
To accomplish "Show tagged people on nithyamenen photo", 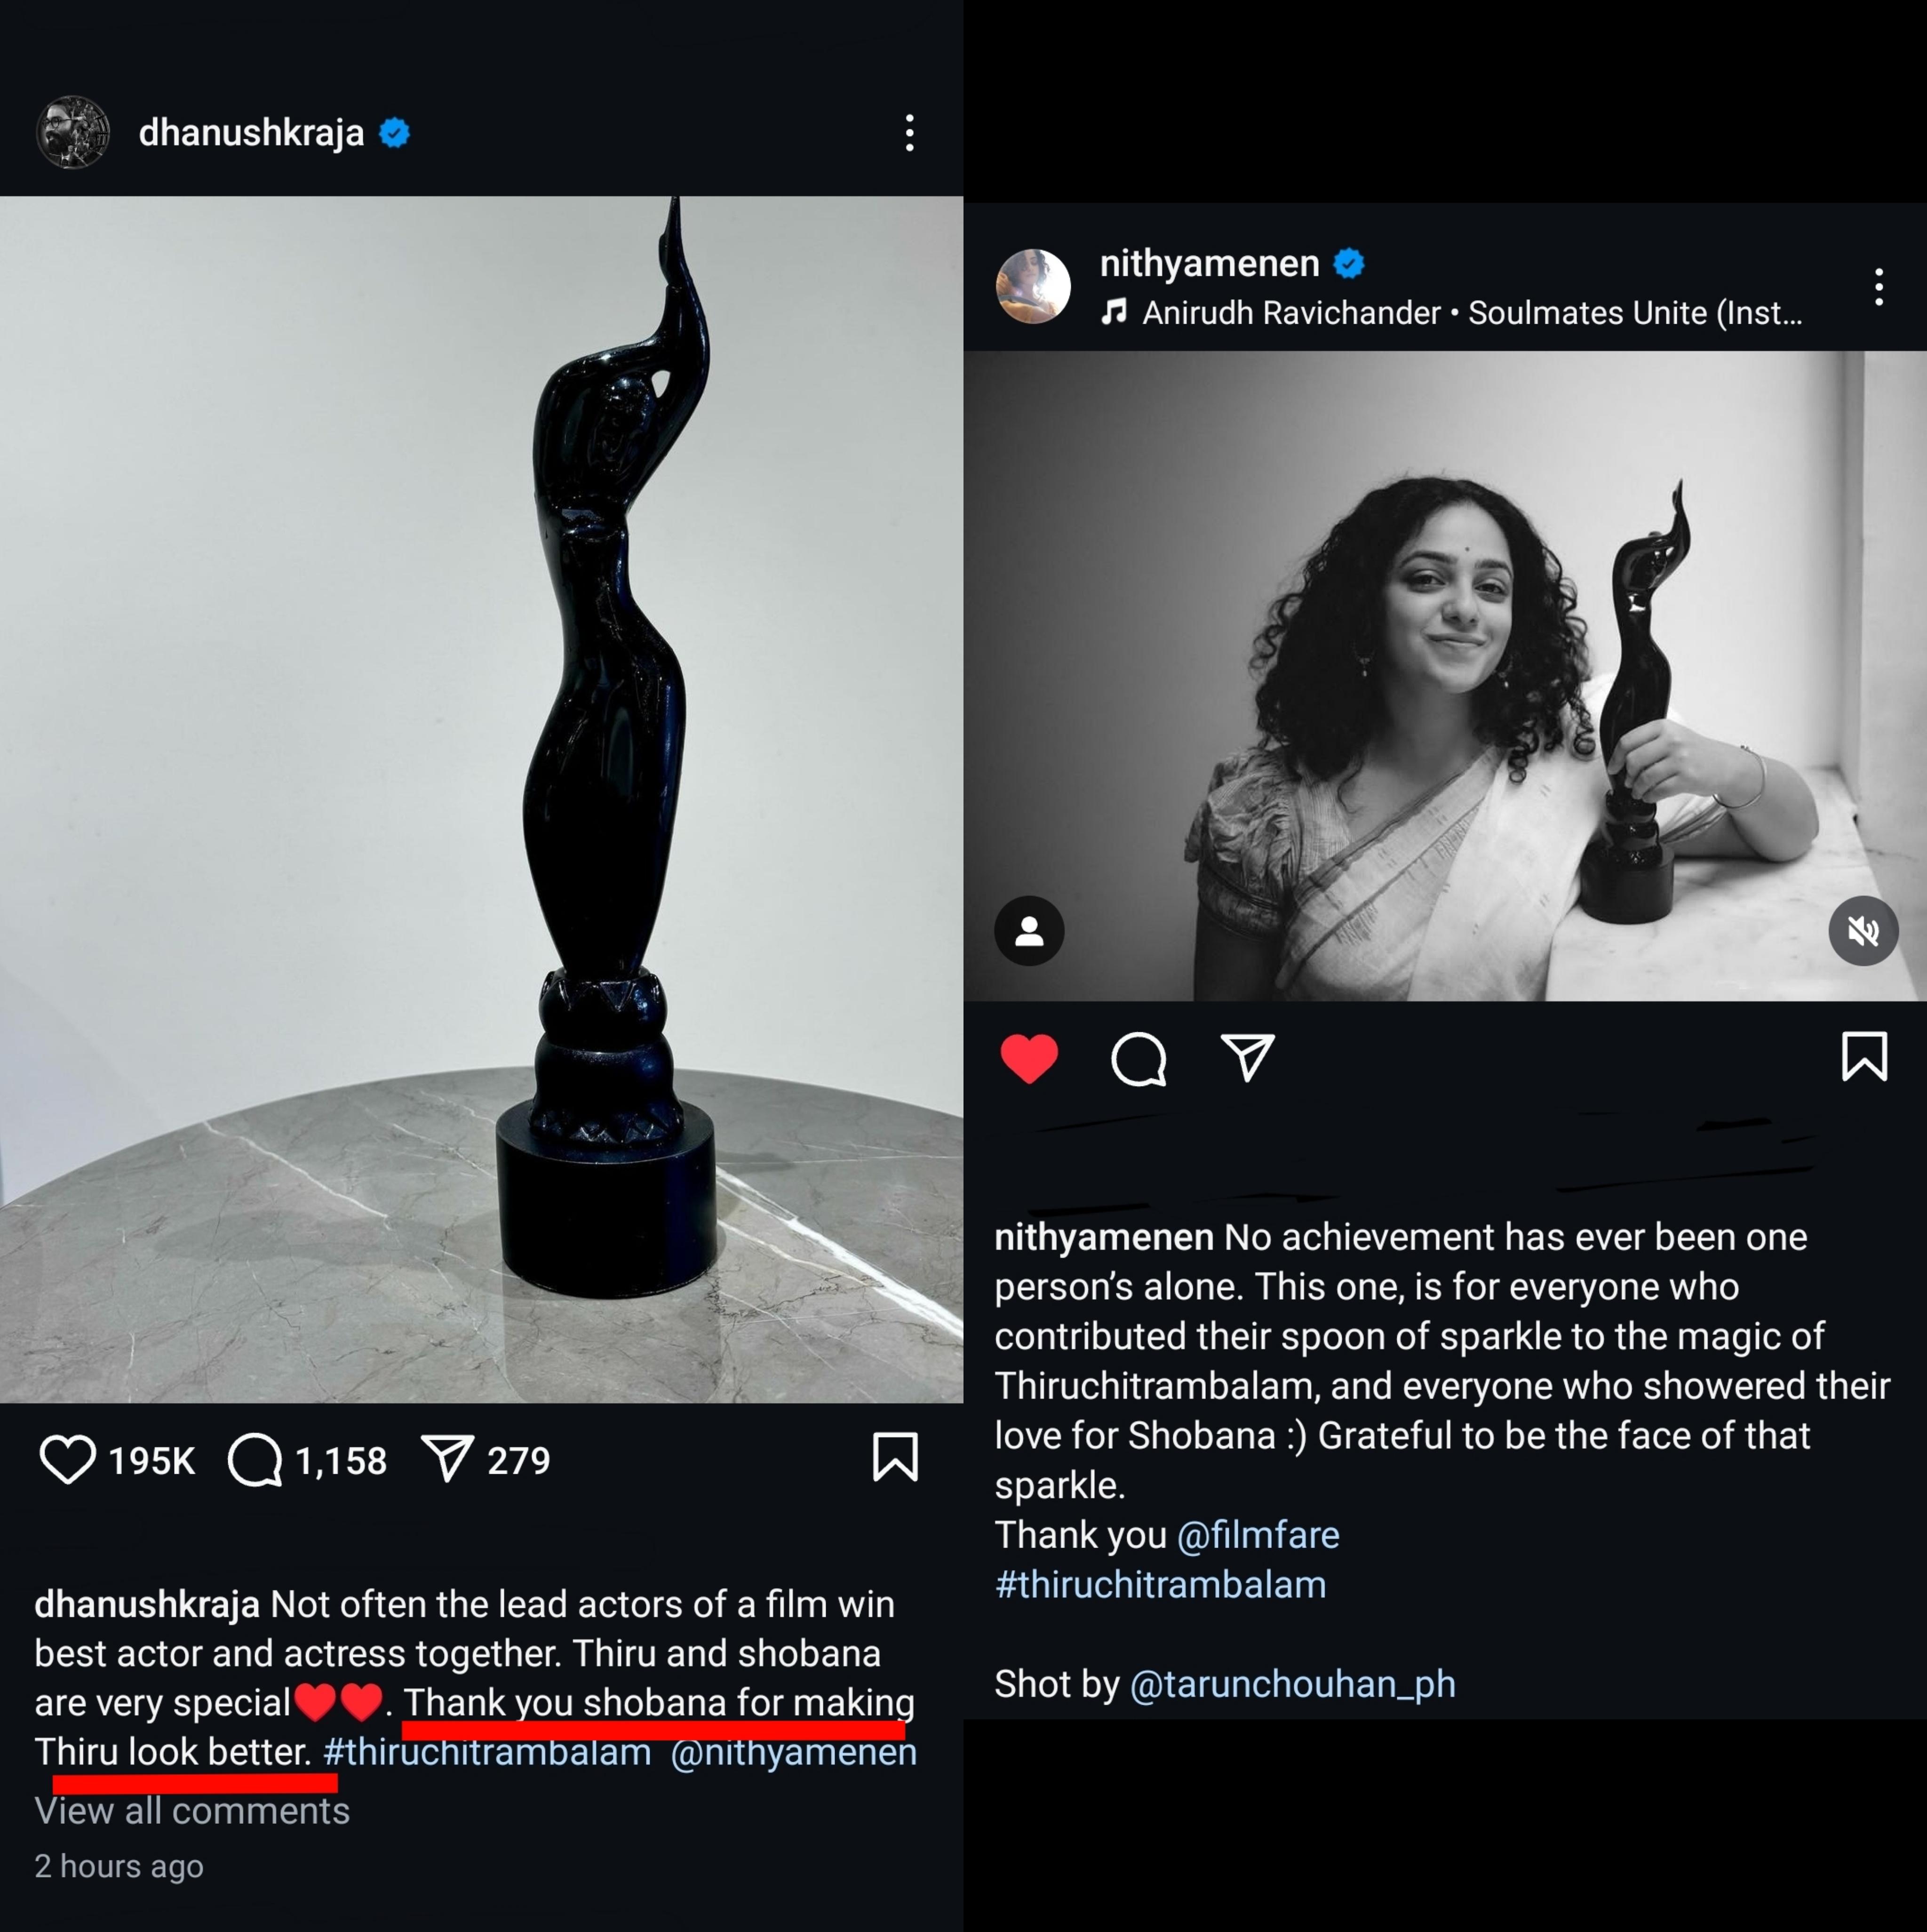I will (x=1029, y=932).
